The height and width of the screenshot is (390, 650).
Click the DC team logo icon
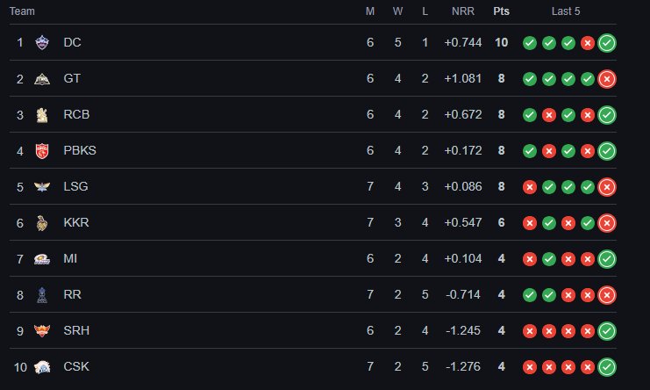[x=41, y=42]
